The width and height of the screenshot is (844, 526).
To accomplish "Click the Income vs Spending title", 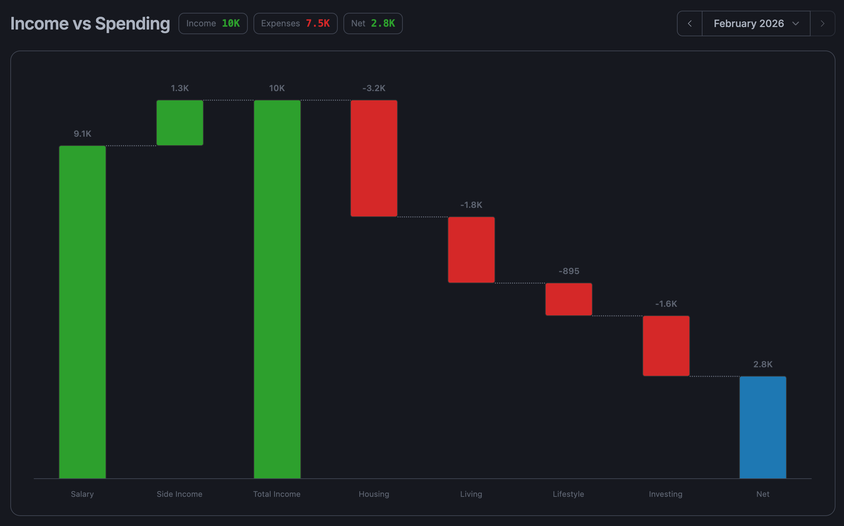I will click(x=90, y=23).
